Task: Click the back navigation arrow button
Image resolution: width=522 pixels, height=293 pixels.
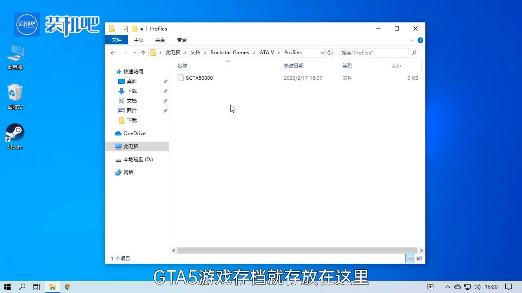Action: (113, 52)
